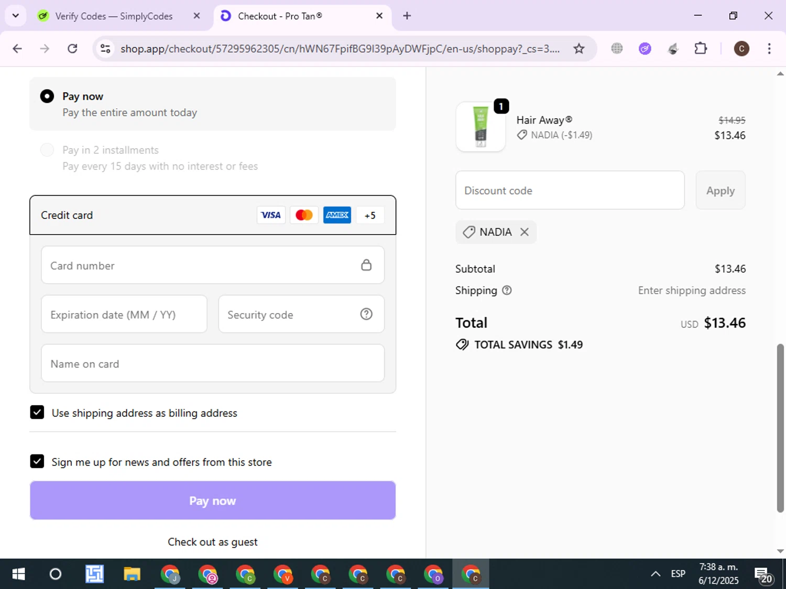Switch to Verify Codes SimplyCodes tab
The width and height of the screenshot is (786, 589).
[x=114, y=16]
